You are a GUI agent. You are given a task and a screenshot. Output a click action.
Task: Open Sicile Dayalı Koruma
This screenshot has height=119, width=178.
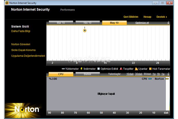click(x=23, y=50)
